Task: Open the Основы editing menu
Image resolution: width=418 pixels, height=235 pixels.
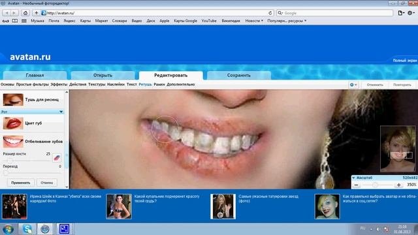Action: coord(7,84)
